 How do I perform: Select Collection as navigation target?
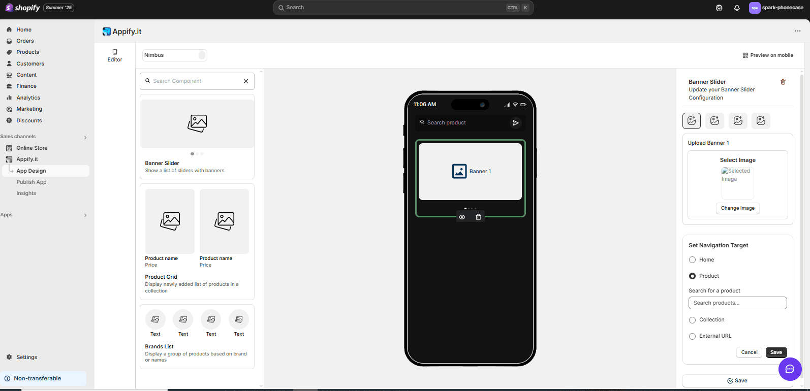click(692, 320)
